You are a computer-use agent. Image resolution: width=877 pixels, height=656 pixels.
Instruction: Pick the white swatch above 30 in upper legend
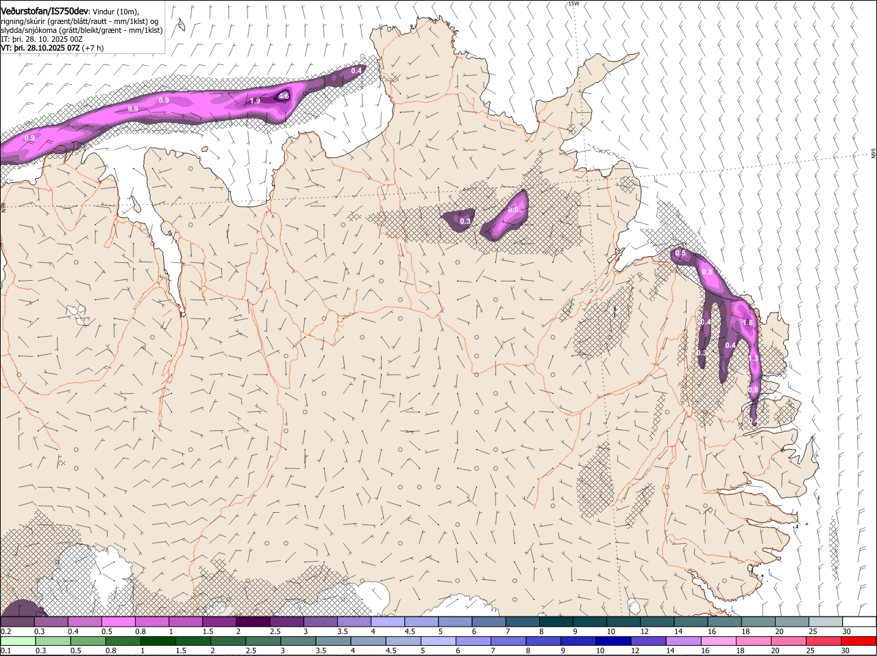859,622
